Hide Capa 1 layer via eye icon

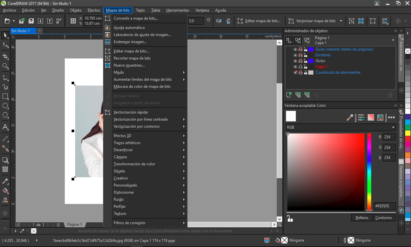tap(295, 67)
